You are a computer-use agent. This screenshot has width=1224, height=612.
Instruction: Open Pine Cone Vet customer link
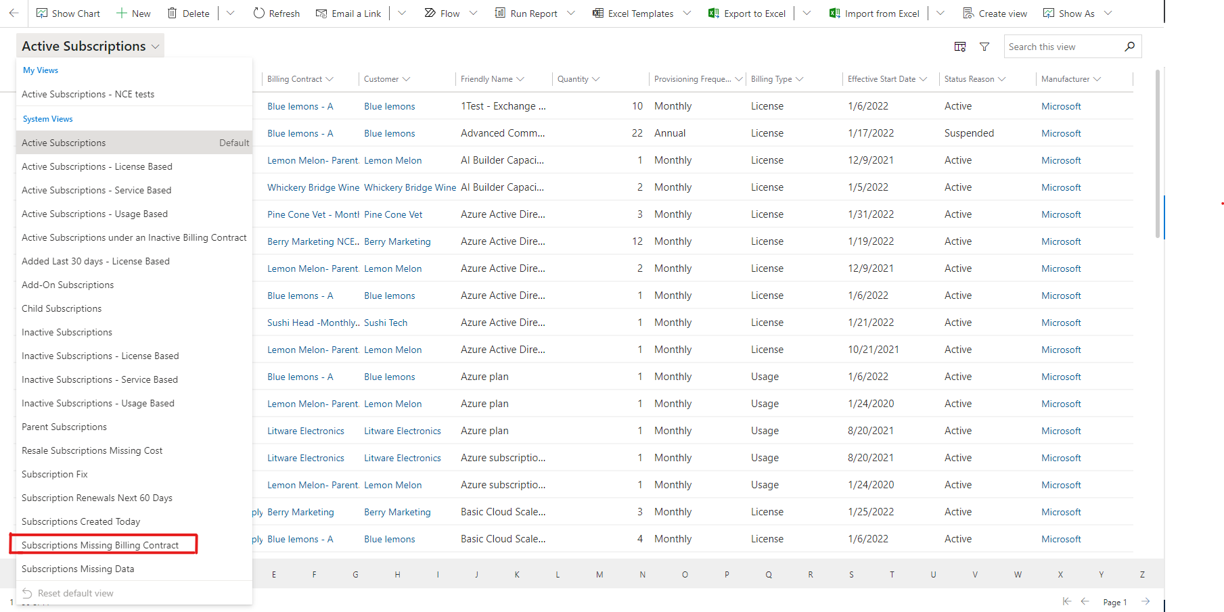(393, 214)
